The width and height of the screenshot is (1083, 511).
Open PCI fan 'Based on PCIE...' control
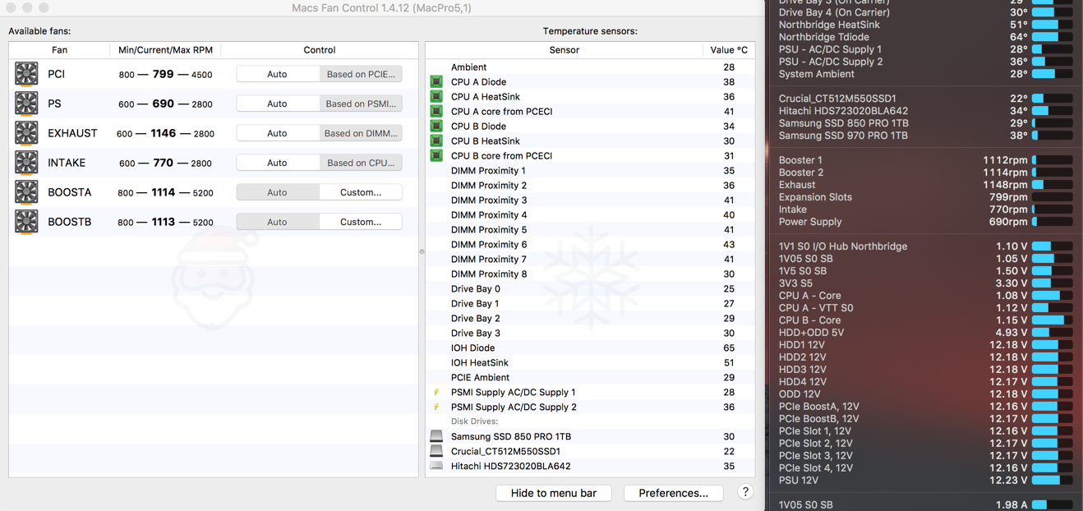pyautogui.click(x=361, y=74)
